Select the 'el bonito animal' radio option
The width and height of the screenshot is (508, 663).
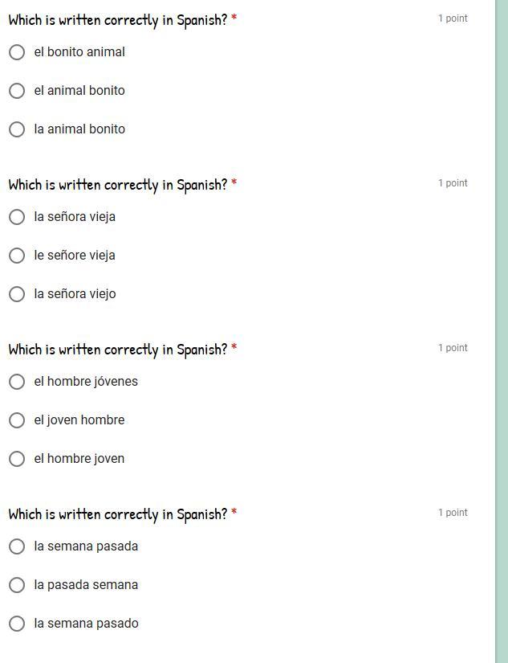pyautogui.click(x=17, y=52)
